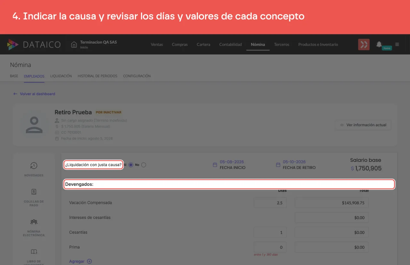Switch to the CONFIGURACIÓN tab

(x=137, y=76)
